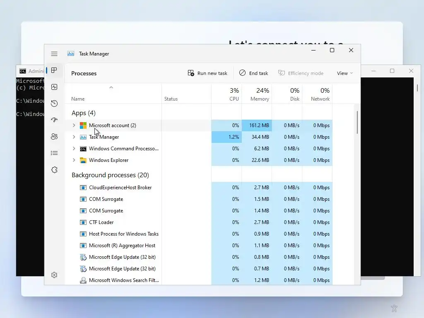Select Microsoft Edge Update row with 0.8 MB

(x=198, y=257)
